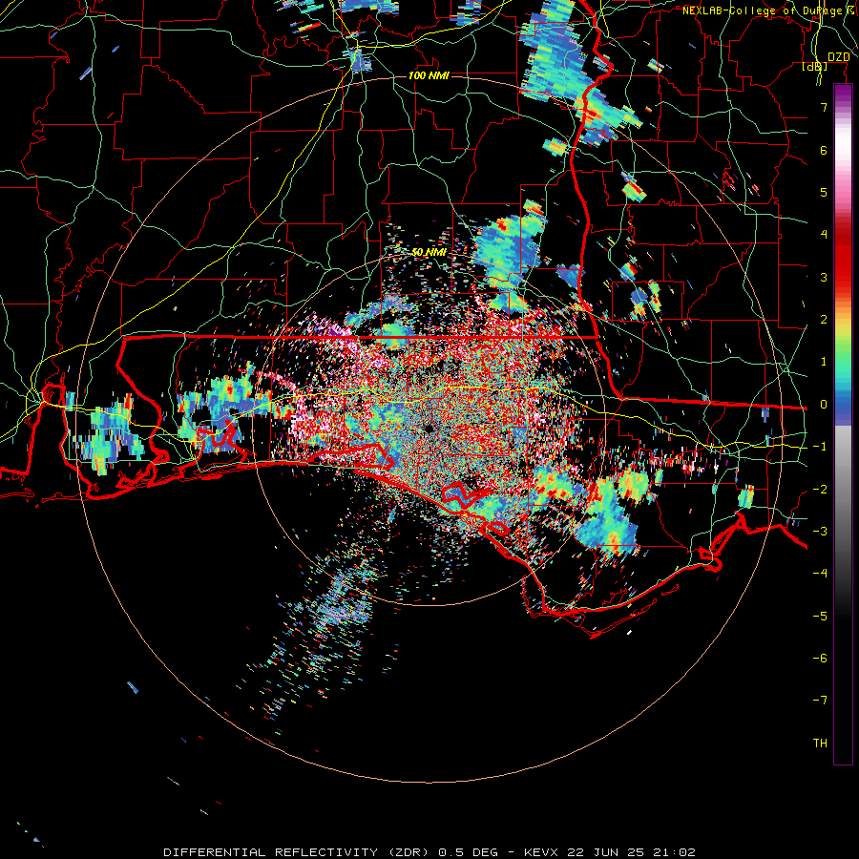Click the -6 value on the color scale
859x859 pixels.
tap(820, 658)
